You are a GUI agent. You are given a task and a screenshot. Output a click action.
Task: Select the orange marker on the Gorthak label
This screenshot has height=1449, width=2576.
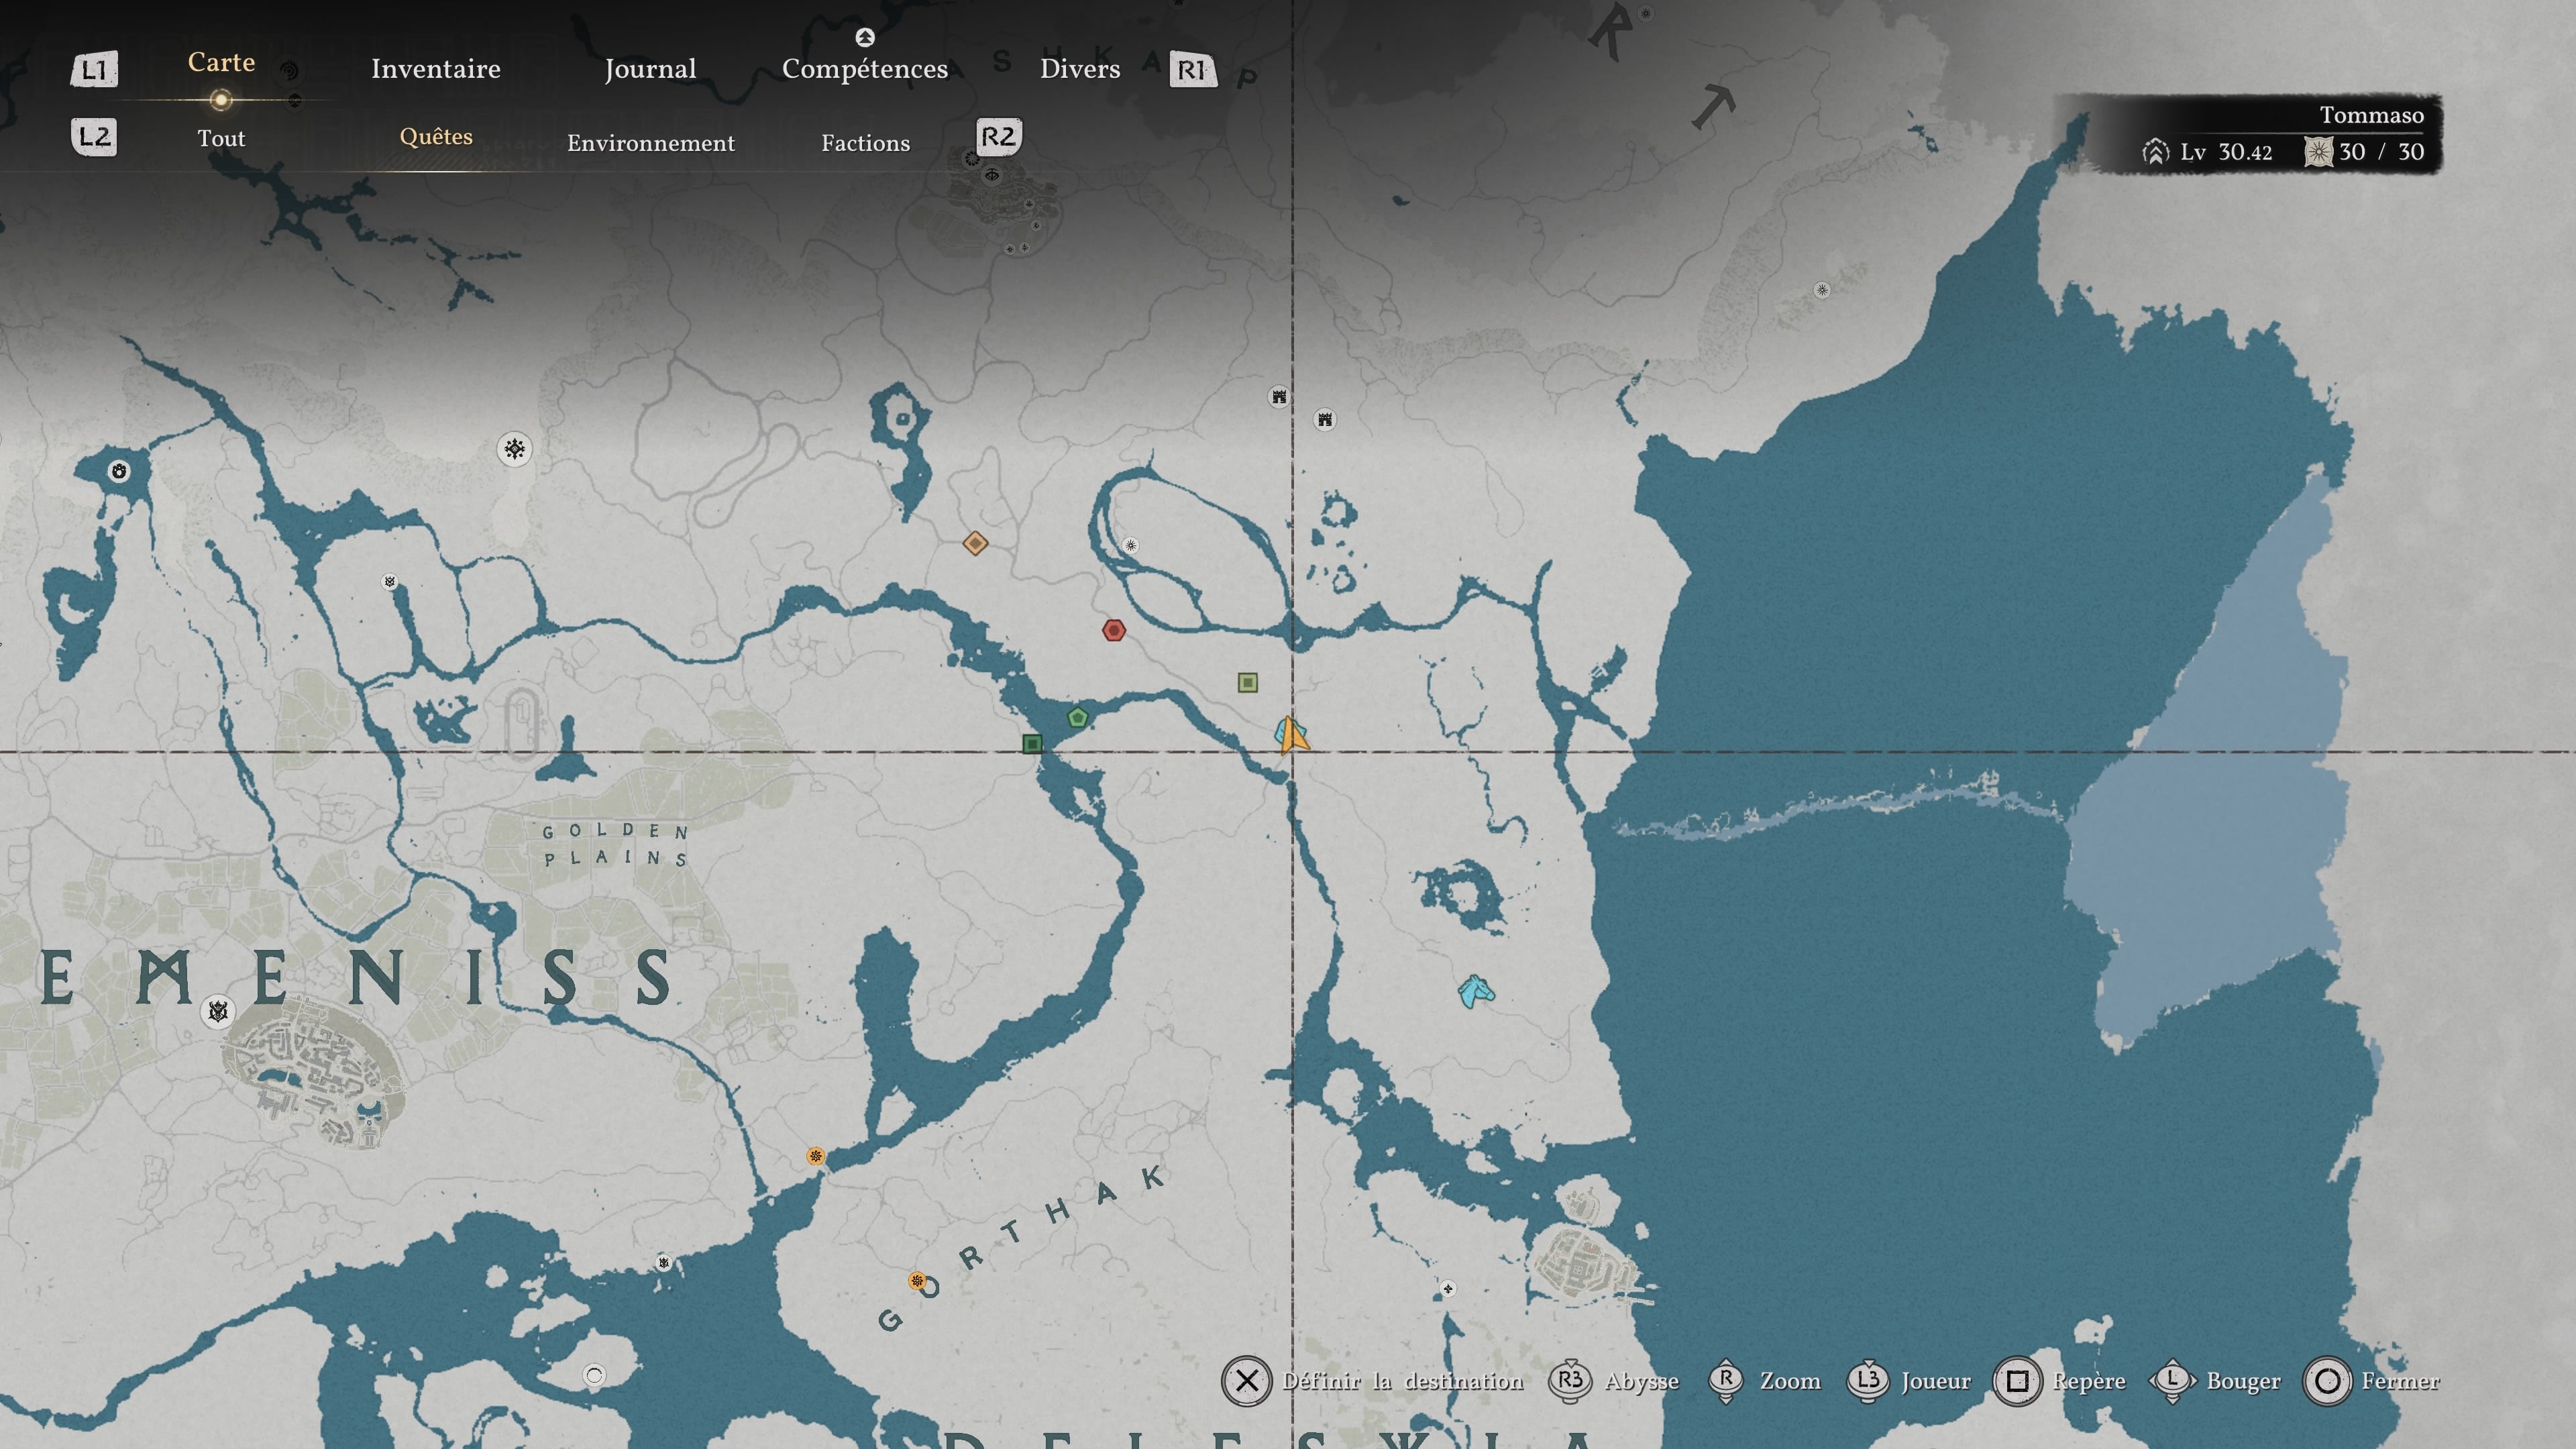(917, 1281)
